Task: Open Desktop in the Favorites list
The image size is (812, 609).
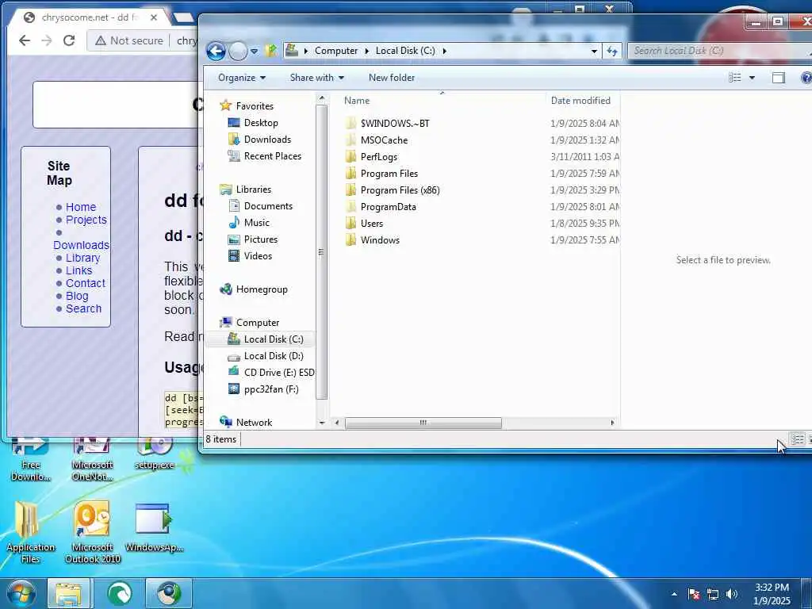Action: [x=260, y=123]
